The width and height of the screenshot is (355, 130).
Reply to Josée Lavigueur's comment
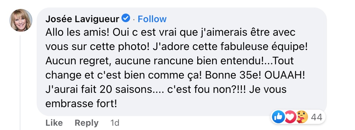pos(87,123)
